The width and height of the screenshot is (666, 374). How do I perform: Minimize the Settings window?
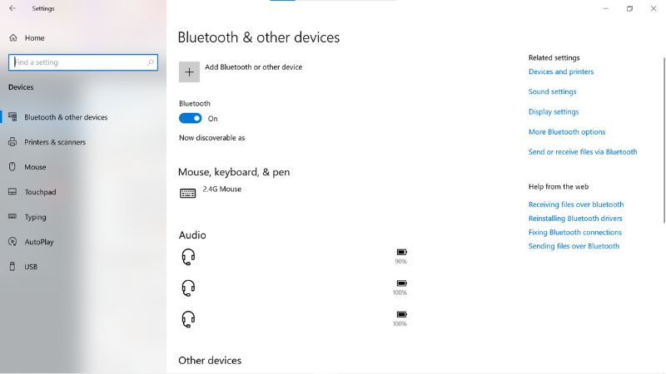[606, 8]
